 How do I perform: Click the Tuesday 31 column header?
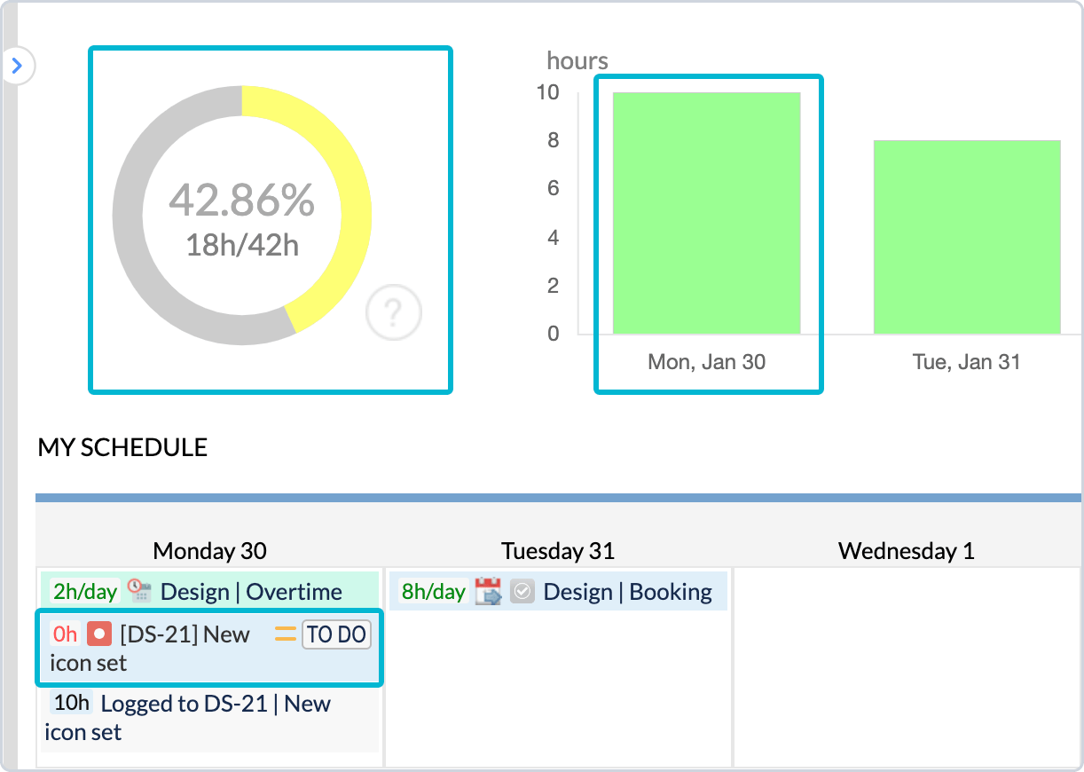(x=558, y=551)
